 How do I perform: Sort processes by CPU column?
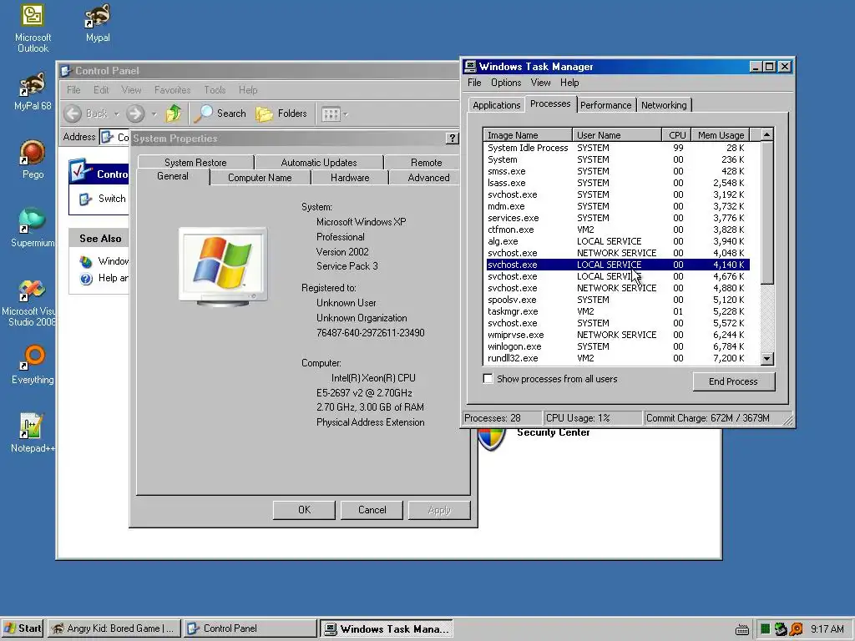pyautogui.click(x=676, y=135)
